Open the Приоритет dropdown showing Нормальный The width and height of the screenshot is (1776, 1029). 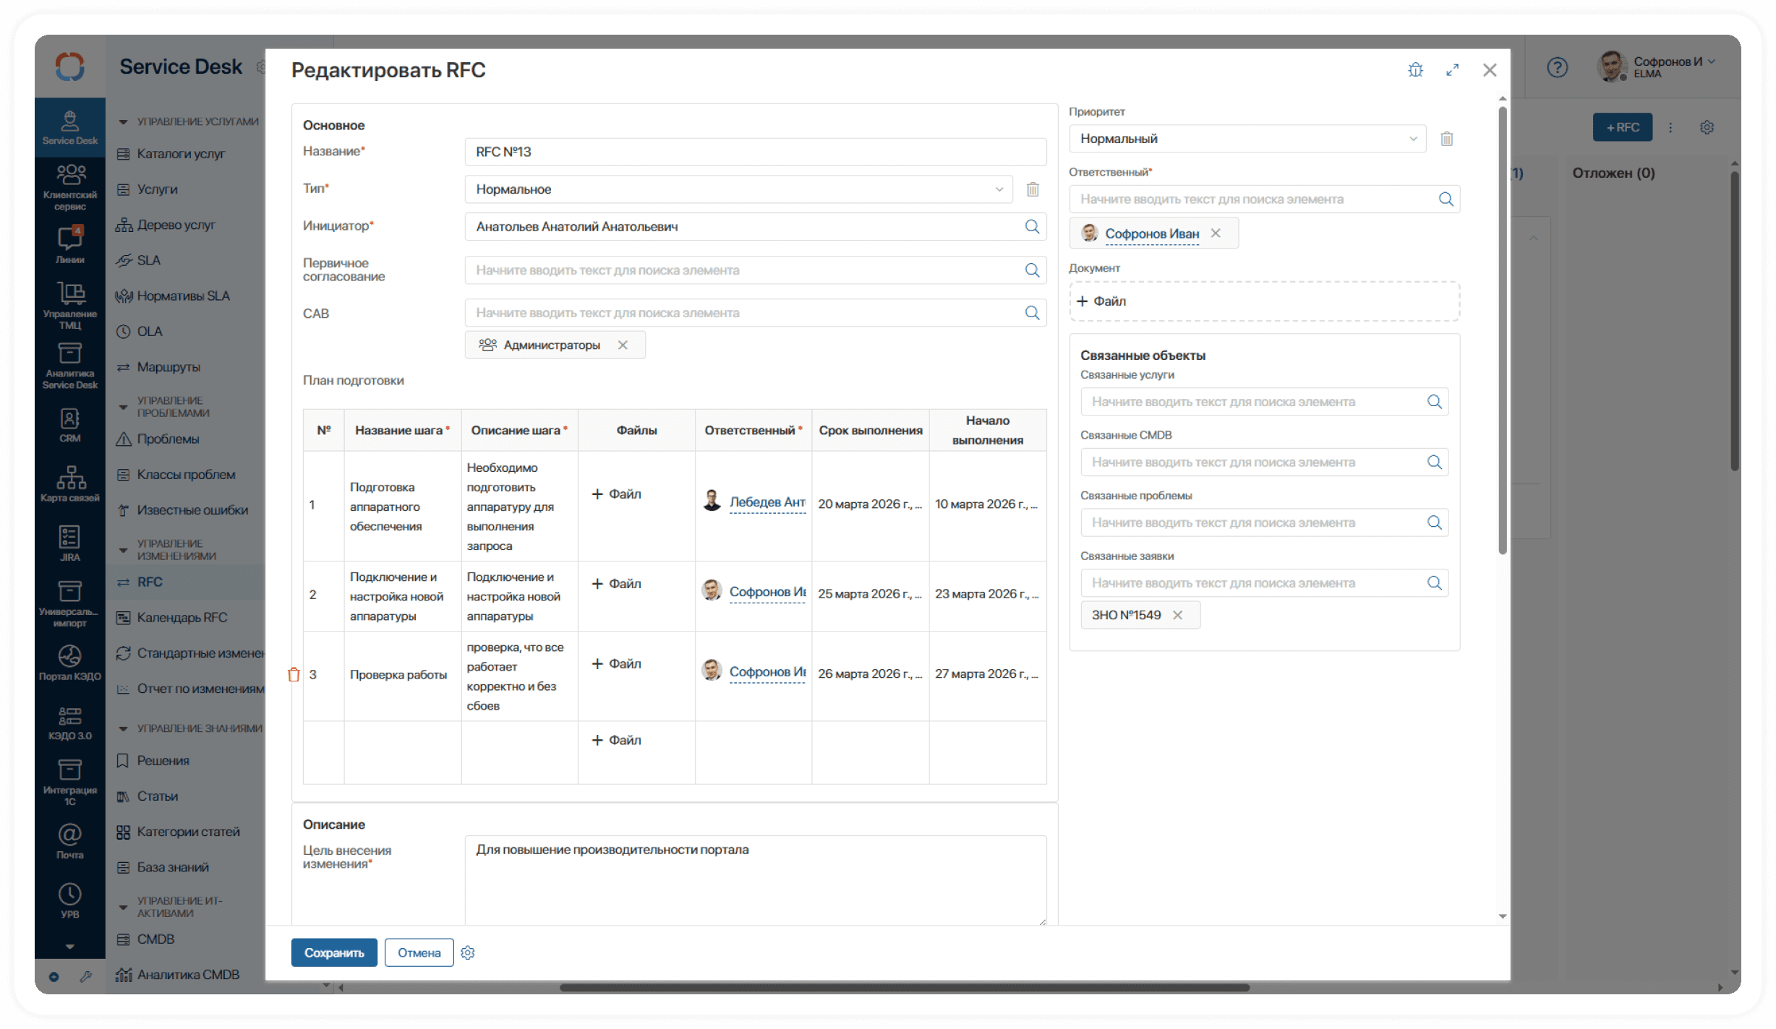1246,139
